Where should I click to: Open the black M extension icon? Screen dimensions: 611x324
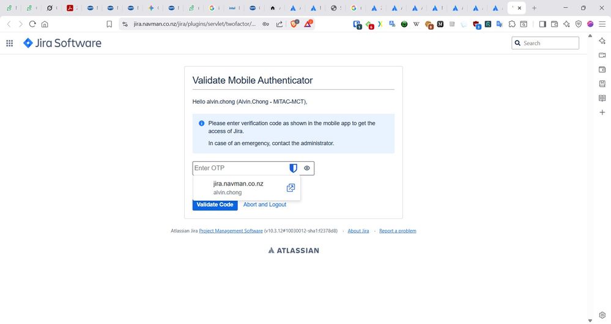440,24
